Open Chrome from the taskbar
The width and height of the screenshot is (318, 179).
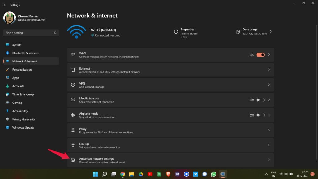[x=123, y=174]
